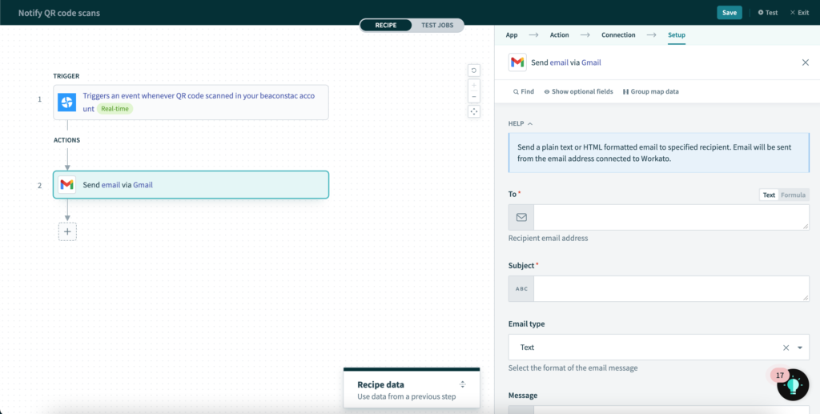Viewport: 820px width, 414px height.
Task: Switch To field to Text mode
Action: (769, 195)
